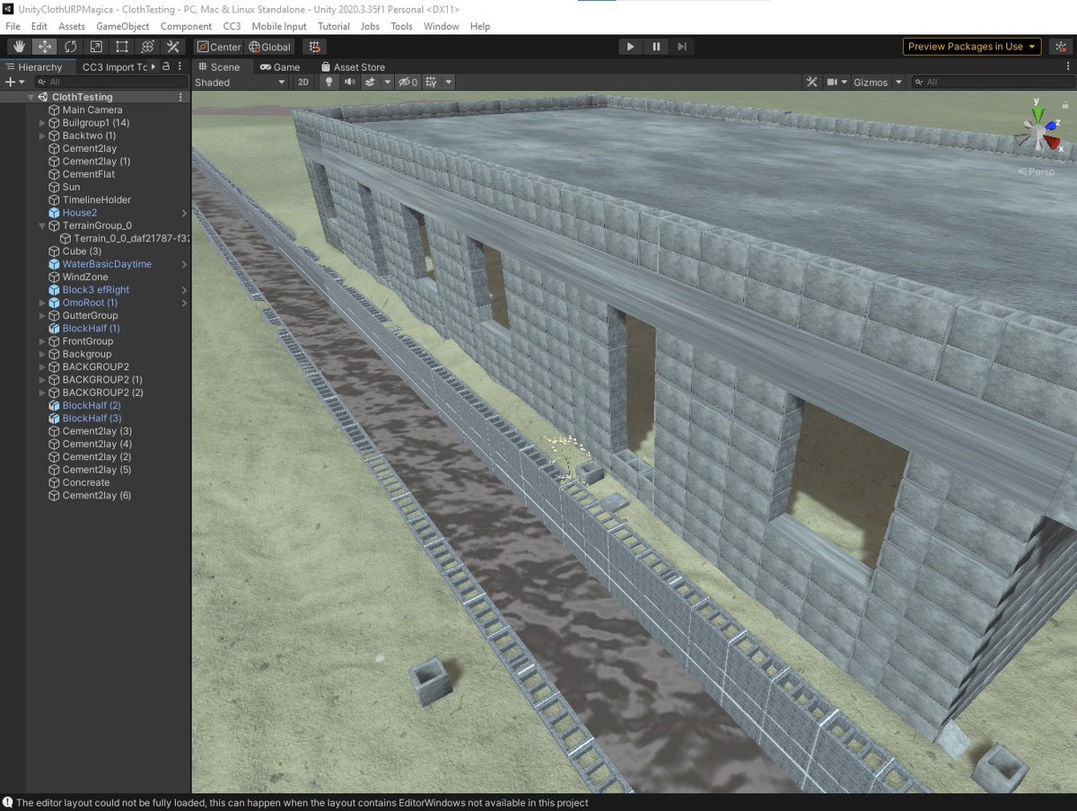Select the Rect transform tool
The image size is (1077, 811).
[122, 47]
